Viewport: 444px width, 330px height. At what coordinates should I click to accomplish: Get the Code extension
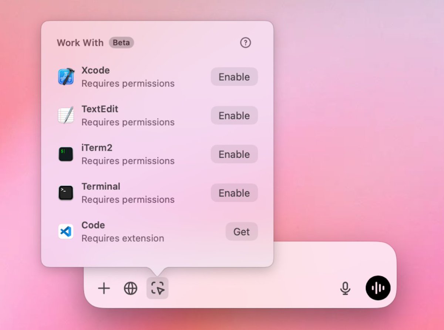pos(242,232)
